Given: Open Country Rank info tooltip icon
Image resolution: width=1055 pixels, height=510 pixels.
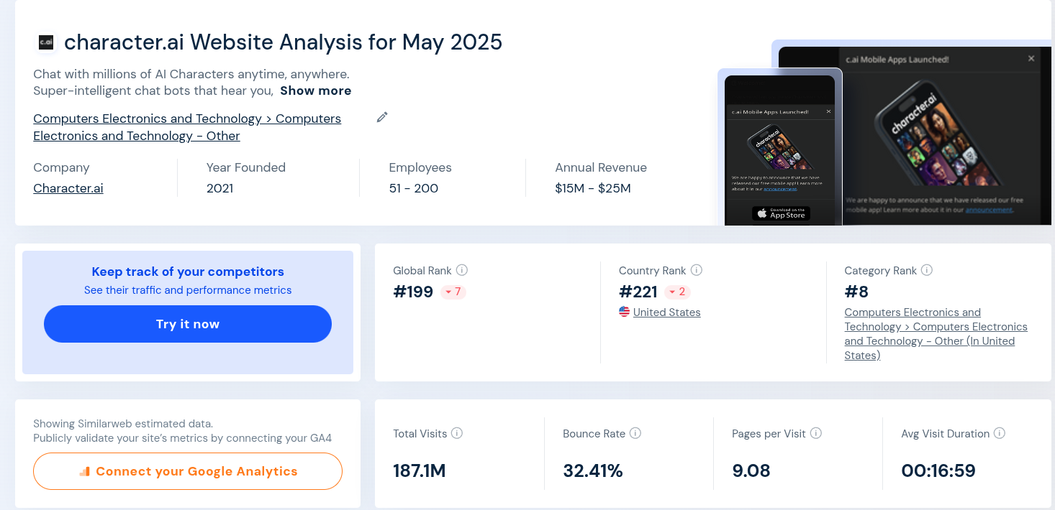Looking at the screenshot, I should [x=697, y=270].
